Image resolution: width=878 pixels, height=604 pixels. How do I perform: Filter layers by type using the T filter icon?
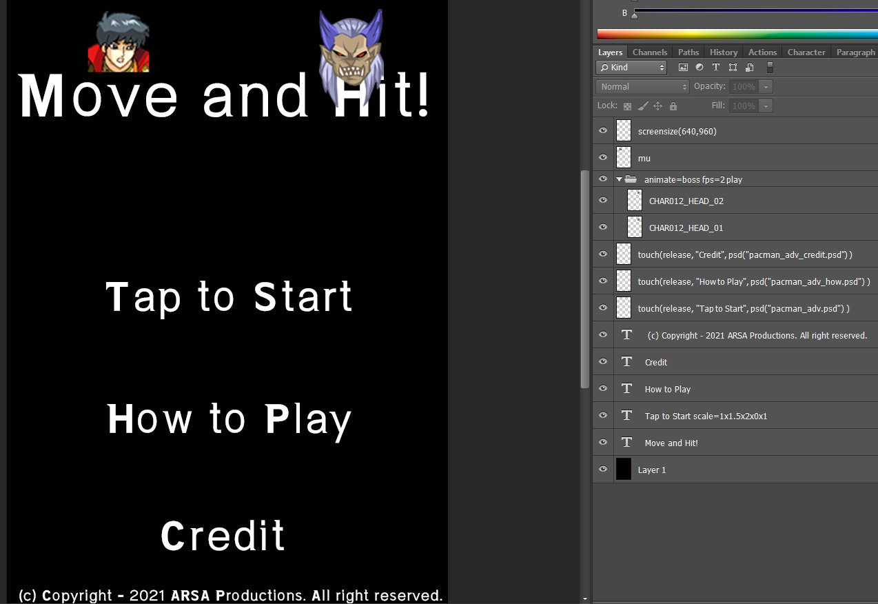point(716,67)
